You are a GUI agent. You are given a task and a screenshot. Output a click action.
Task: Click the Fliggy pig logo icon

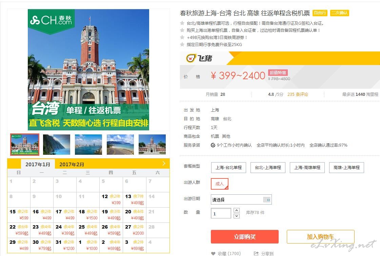(191, 58)
